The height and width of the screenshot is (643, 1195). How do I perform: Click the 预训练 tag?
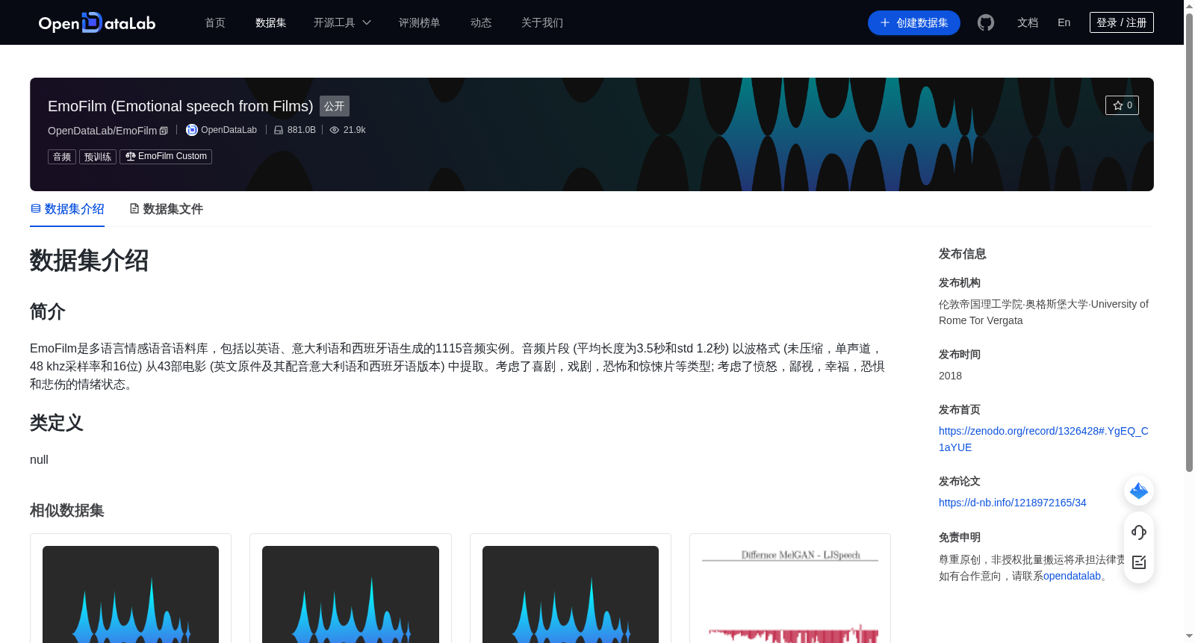(x=98, y=157)
